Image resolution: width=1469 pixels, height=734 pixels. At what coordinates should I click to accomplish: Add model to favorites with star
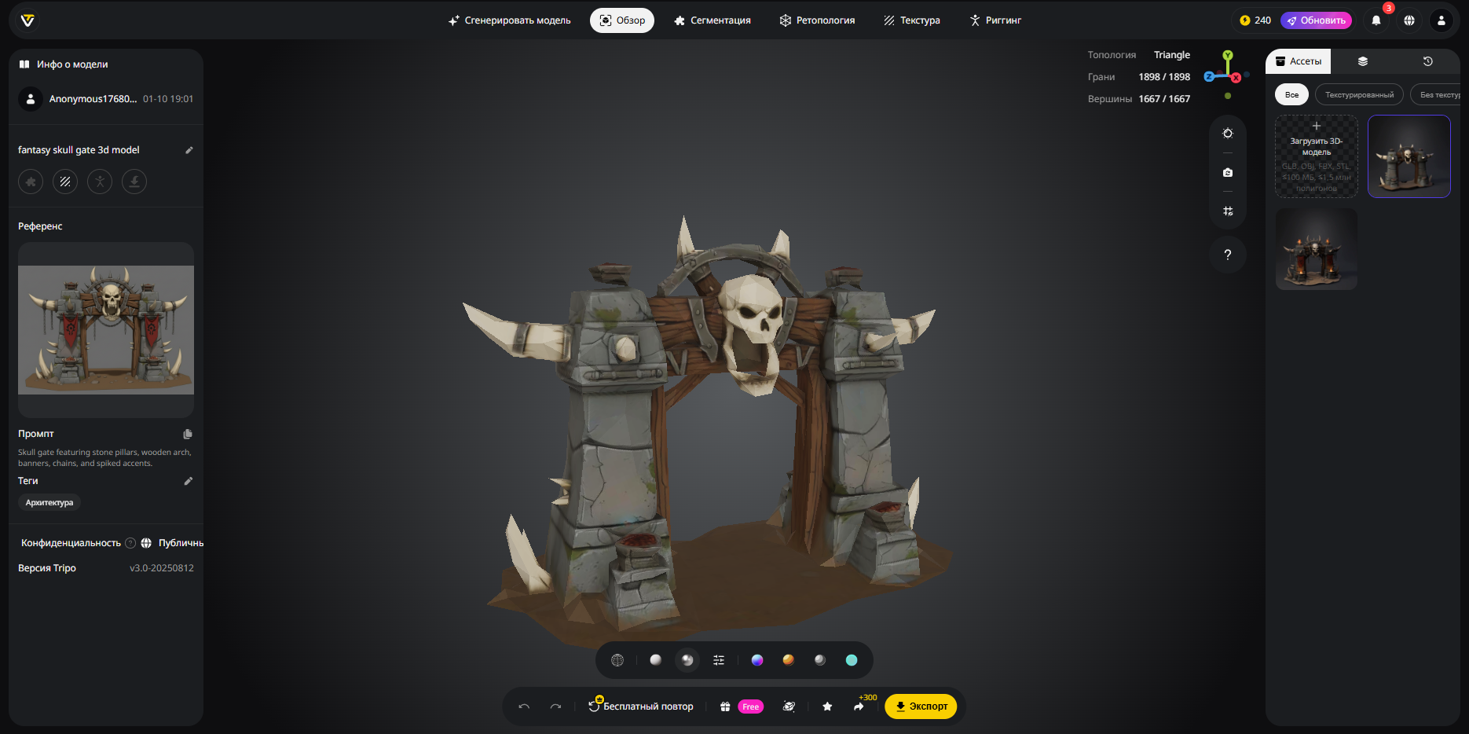[827, 706]
